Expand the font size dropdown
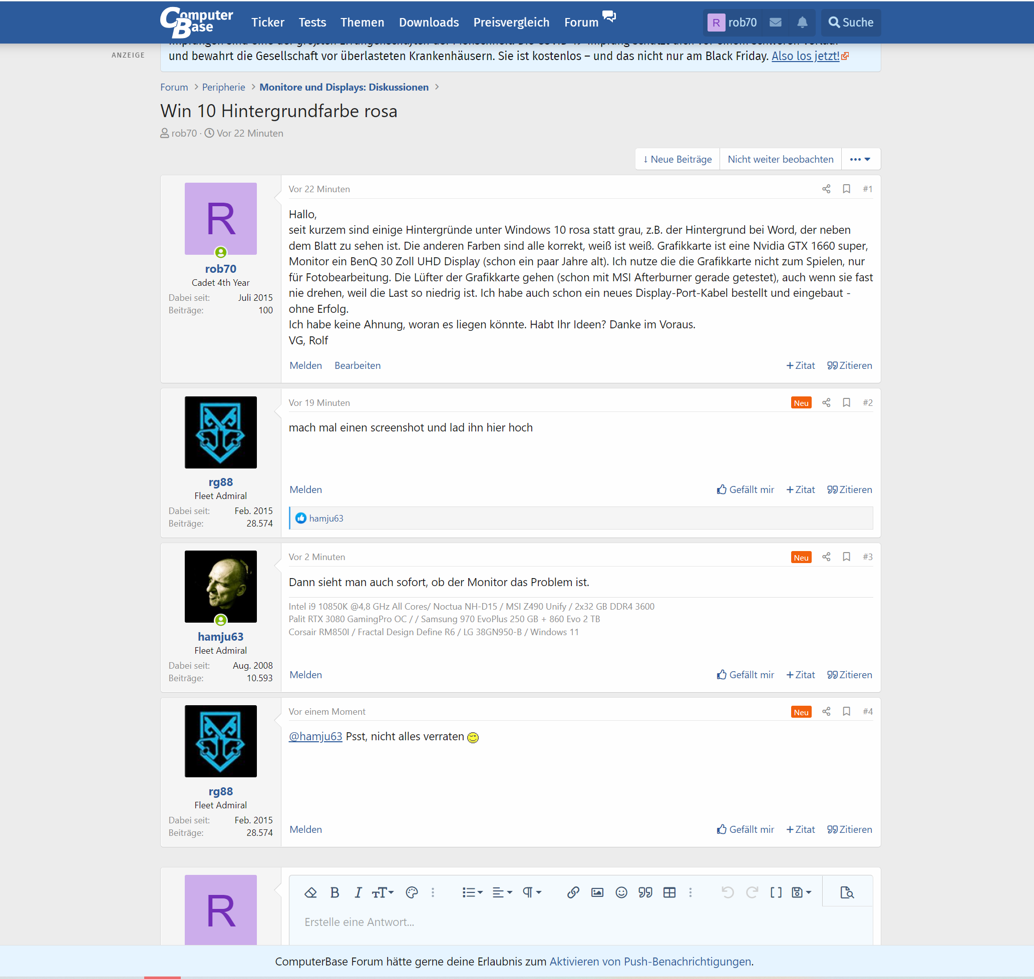Image resolution: width=1034 pixels, height=979 pixels. (x=383, y=892)
